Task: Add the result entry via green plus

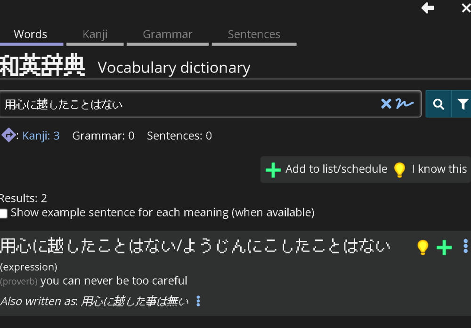Action: (x=444, y=248)
